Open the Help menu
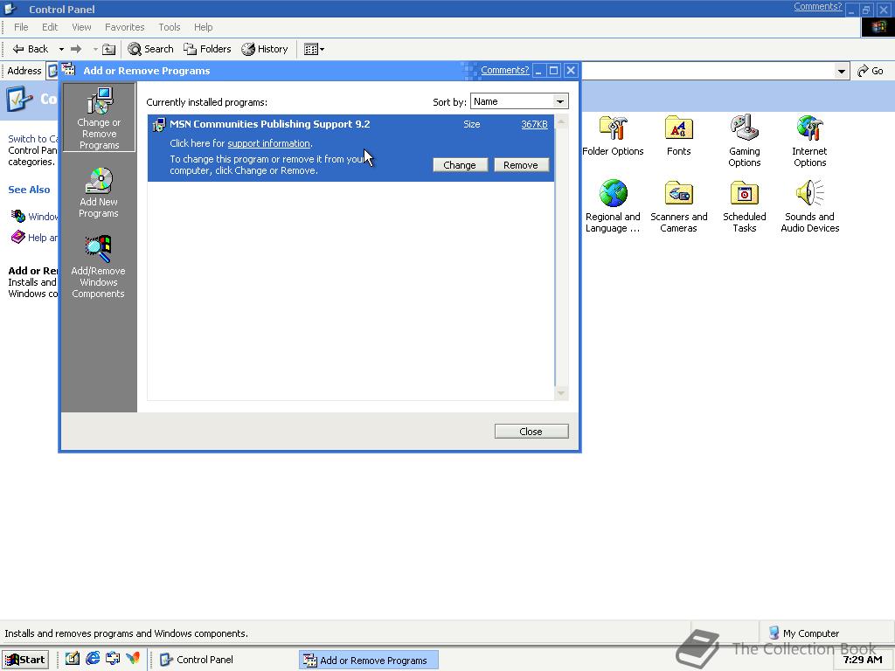895x671 pixels. click(x=203, y=27)
